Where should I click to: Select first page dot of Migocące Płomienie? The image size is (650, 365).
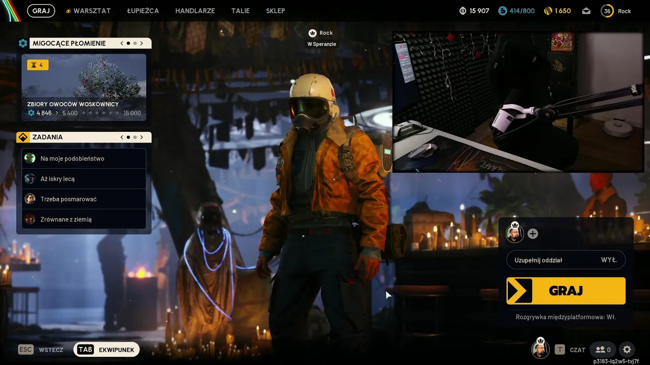pos(128,44)
